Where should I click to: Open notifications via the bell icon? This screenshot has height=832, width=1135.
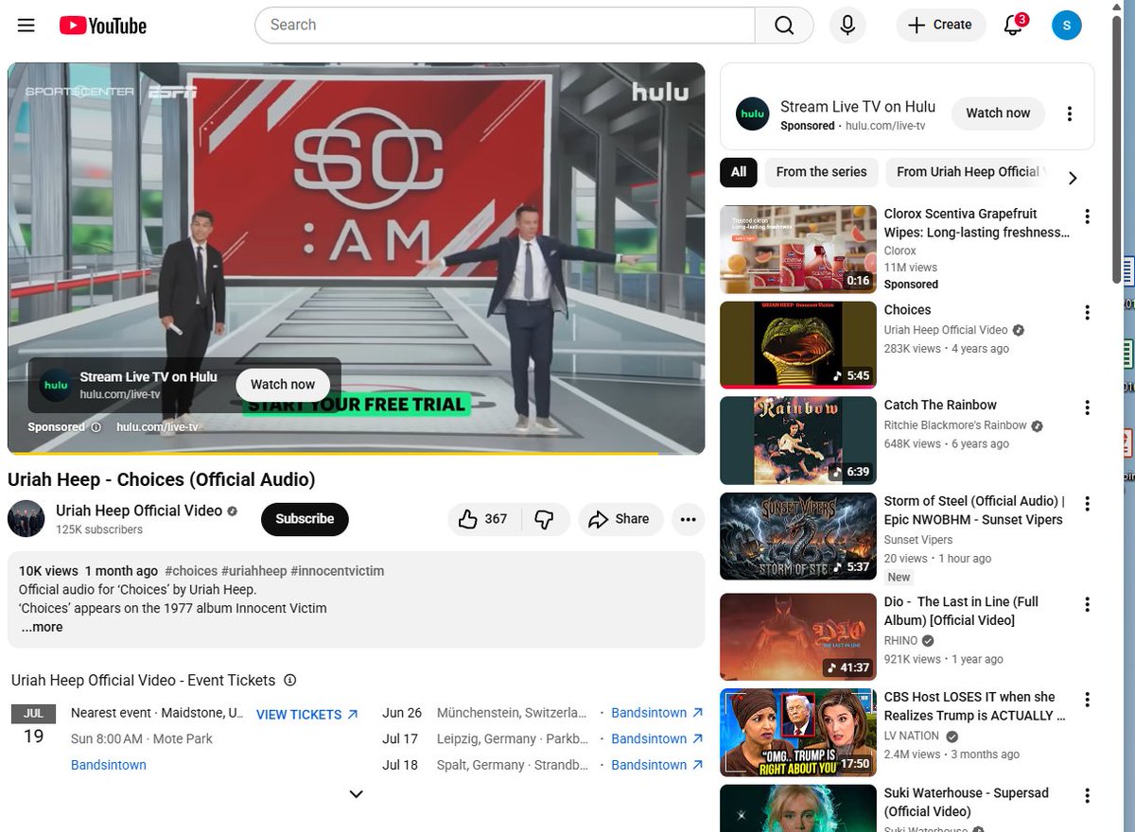(x=1010, y=26)
